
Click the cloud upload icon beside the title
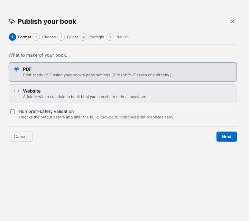(x=12, y=21)
